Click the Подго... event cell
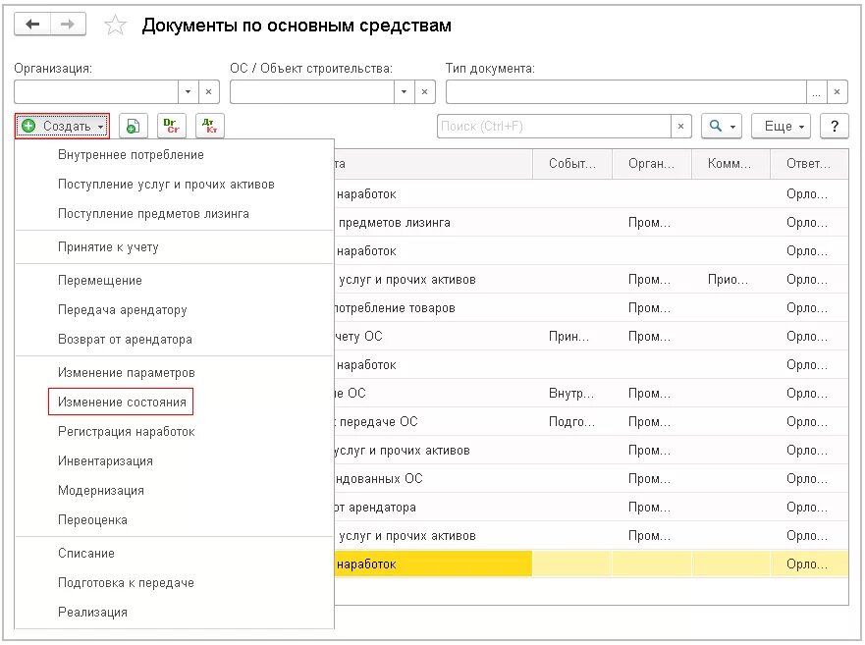Screen dimensions: 865x645 coord(572,422)
